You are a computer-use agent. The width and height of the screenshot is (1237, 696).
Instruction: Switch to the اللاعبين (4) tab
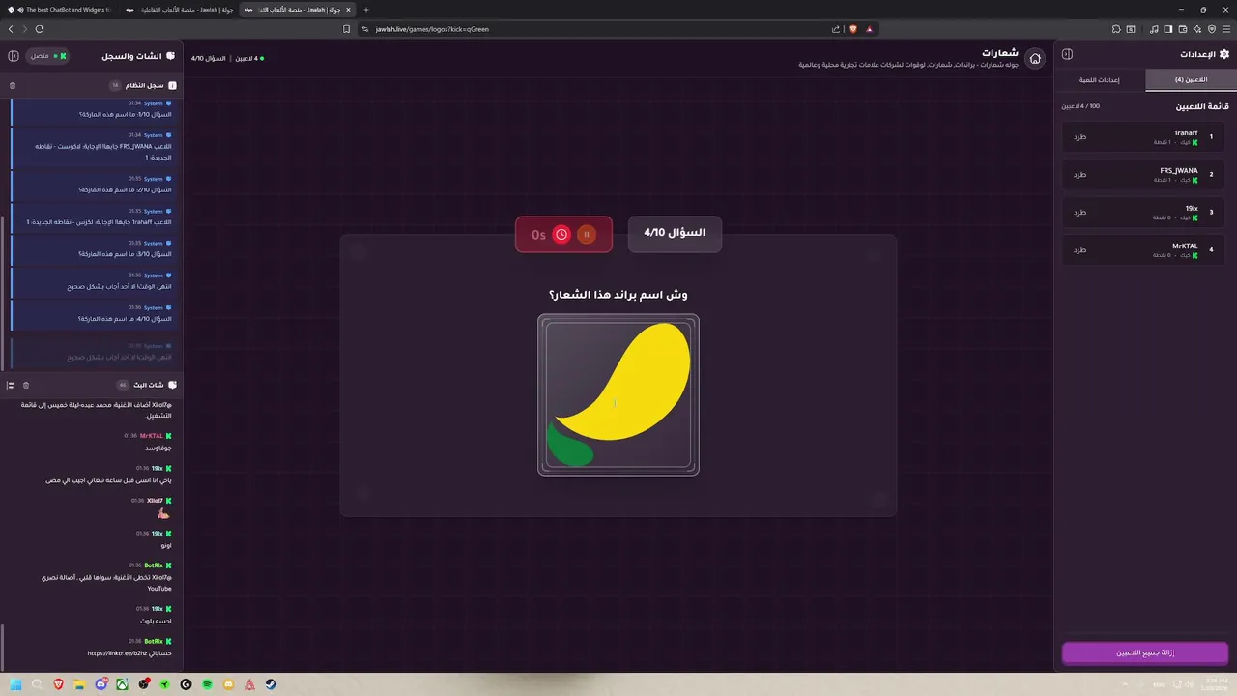tap(1191, 80)
